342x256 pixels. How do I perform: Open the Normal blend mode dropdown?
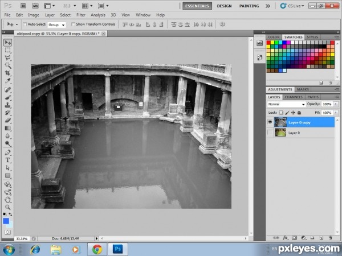[x=286, y=104]
